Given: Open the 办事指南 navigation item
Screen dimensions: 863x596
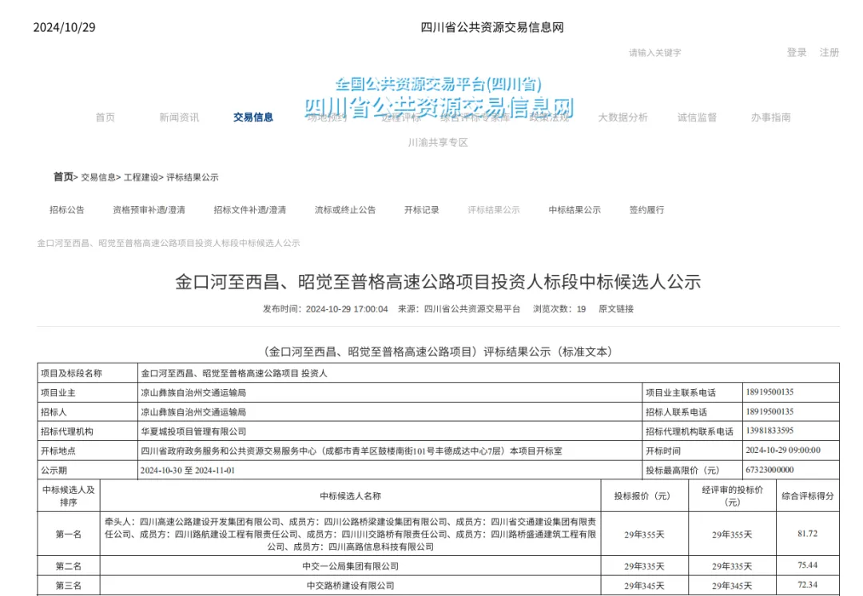Looking at the screenshot, I should (771, 117).
